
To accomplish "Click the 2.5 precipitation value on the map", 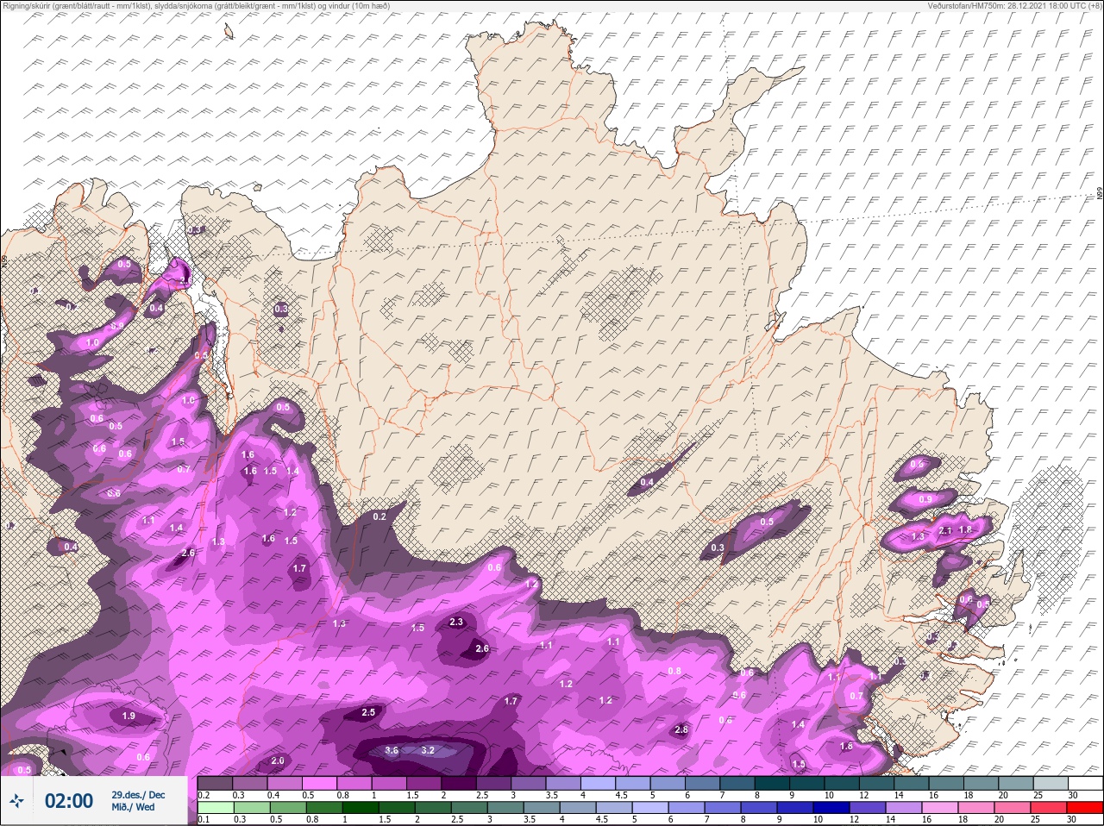I will [x=368, y=712].
